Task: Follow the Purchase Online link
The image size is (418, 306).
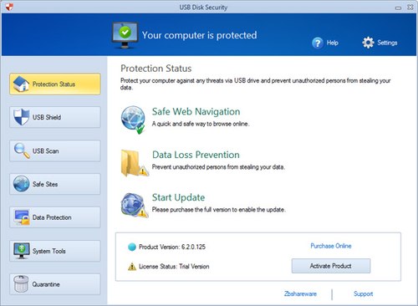Action: (331, 246)
